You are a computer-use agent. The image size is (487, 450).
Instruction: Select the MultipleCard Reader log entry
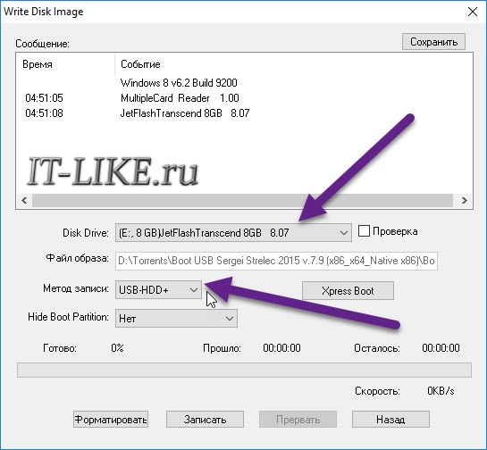tap(180, 98)
